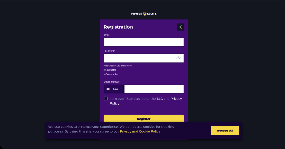Open the Privacy and Cookie Policy link
The height and width of the screenshot is (149, 285).
(x=140, y=131)
